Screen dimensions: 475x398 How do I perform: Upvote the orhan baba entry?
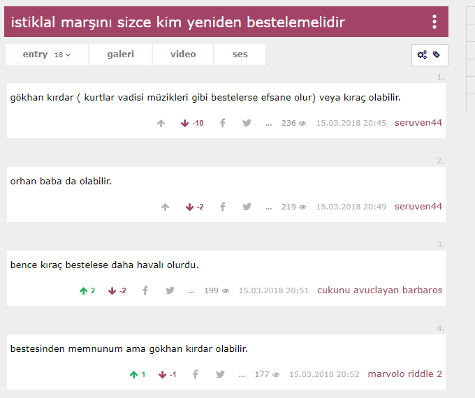click(x=165, y=207)
